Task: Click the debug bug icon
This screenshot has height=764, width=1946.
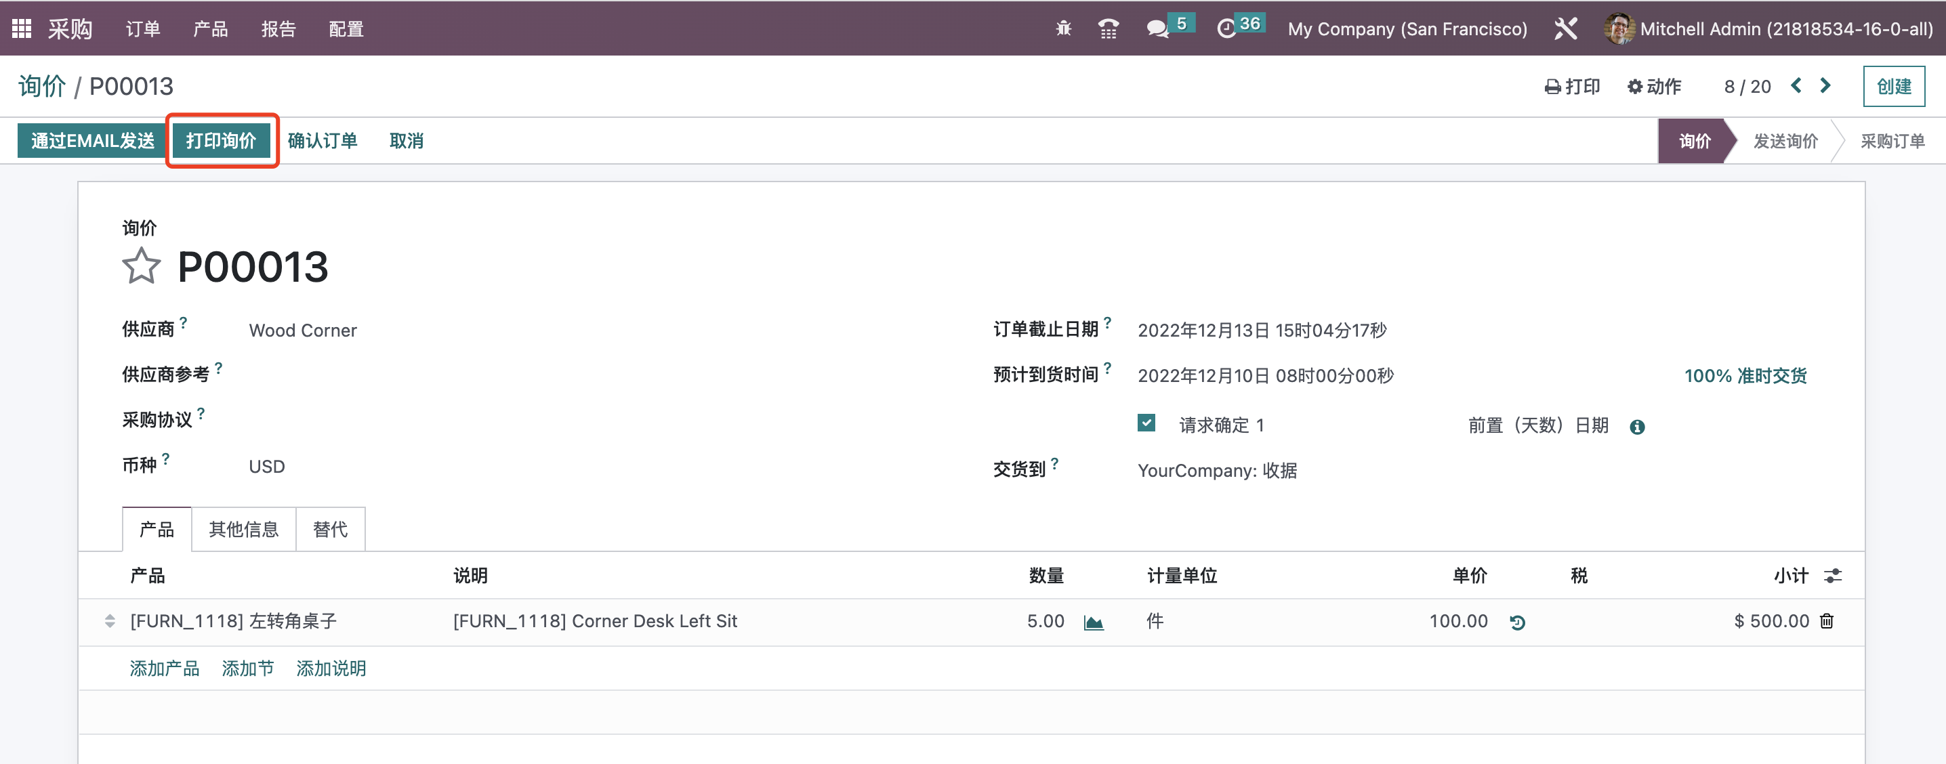Action: point(1064,28)
